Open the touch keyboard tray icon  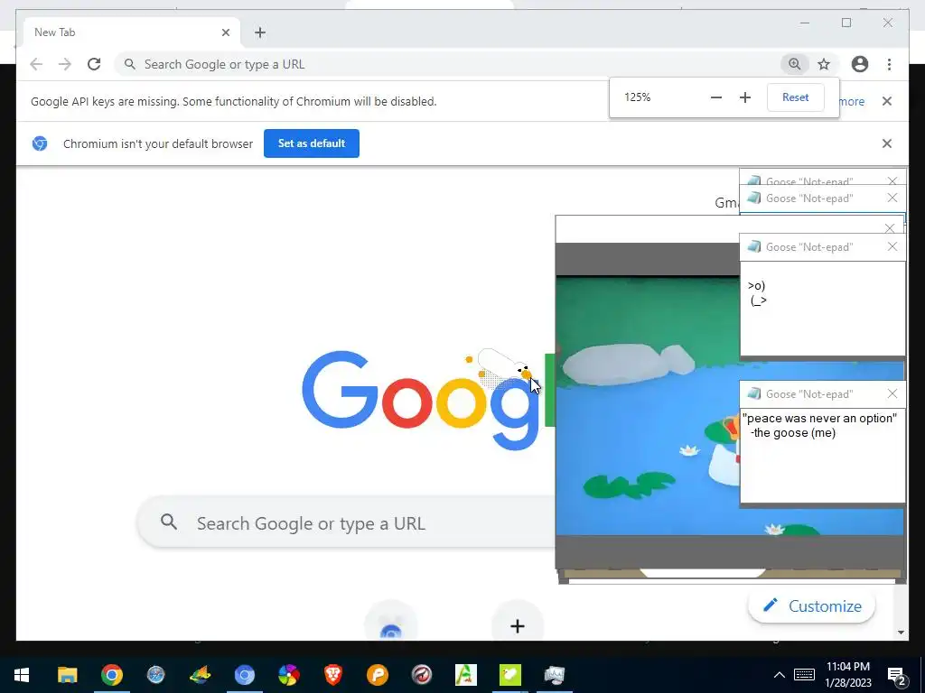804,675
